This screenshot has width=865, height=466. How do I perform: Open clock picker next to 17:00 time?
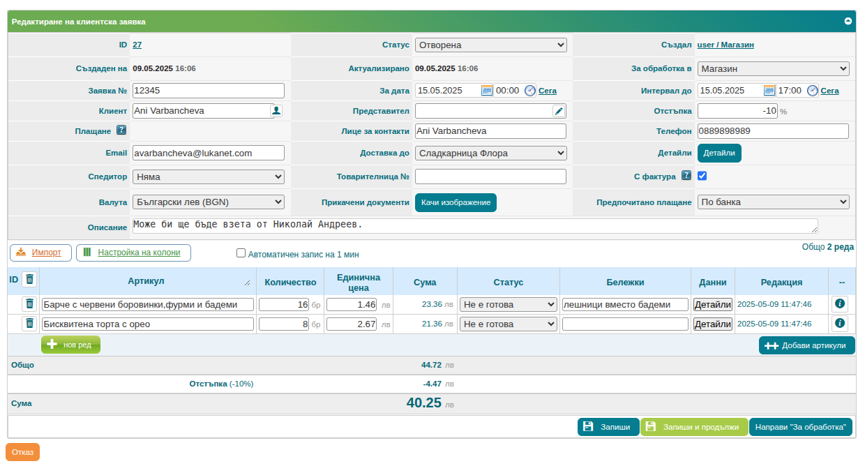(x=813, y=90)
